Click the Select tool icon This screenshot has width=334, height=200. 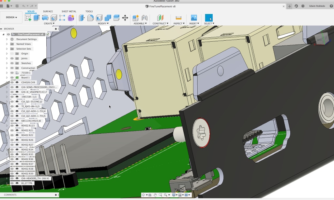209,18
